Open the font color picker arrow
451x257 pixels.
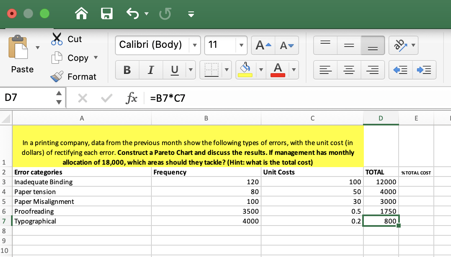[293, 69]
